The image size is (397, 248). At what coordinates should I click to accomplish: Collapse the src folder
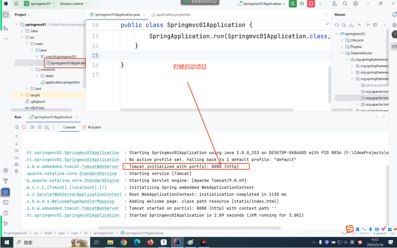[22, 37]
